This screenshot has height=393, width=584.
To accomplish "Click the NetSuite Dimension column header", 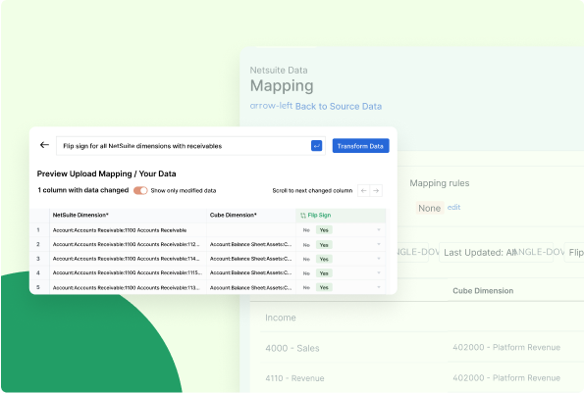I will click(x=128, y=216).
